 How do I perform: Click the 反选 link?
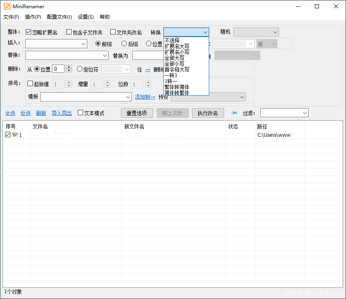(26, 113)
